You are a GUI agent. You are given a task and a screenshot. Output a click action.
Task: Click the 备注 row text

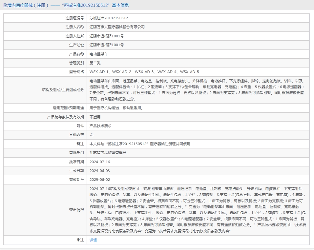(x=140, y=144)
